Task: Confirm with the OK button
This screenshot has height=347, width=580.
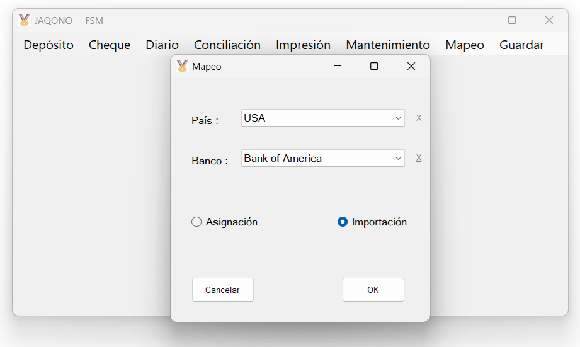Action: [373, 290]
